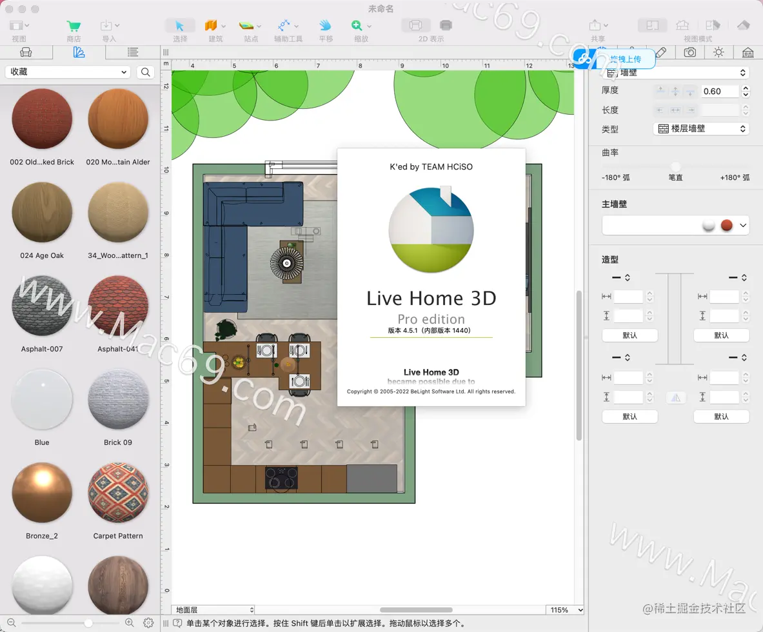Choose the 024 Age Oak material

coord(42,213)
